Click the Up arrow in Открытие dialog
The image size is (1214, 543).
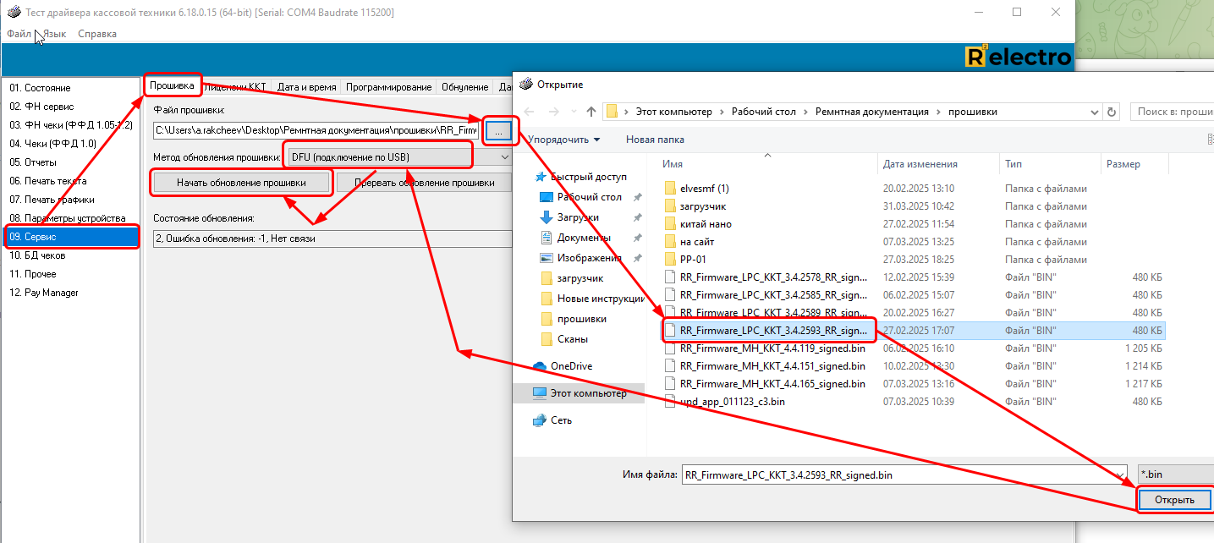click(x=591, y=112)
